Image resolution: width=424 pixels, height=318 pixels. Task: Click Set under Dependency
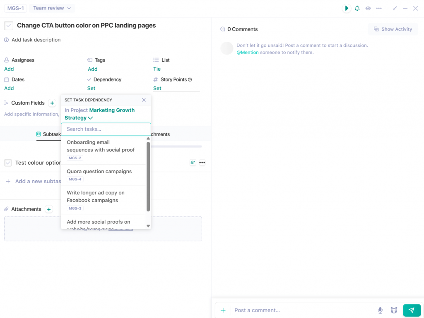tap(91, 88)
